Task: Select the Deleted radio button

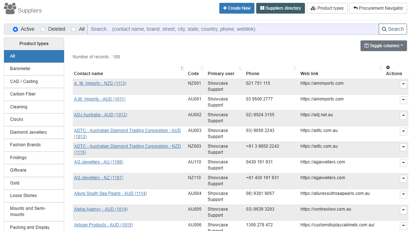Action: 43,29
